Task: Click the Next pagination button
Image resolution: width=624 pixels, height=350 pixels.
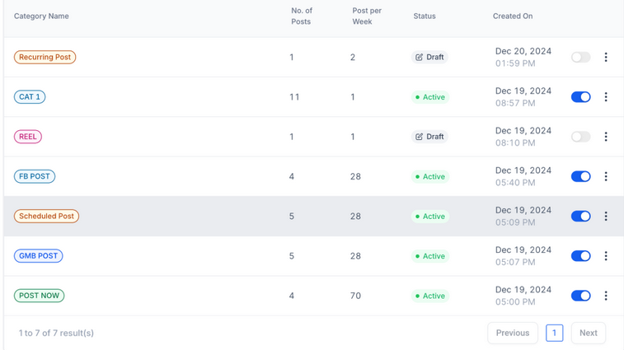Action: (588, 333)
